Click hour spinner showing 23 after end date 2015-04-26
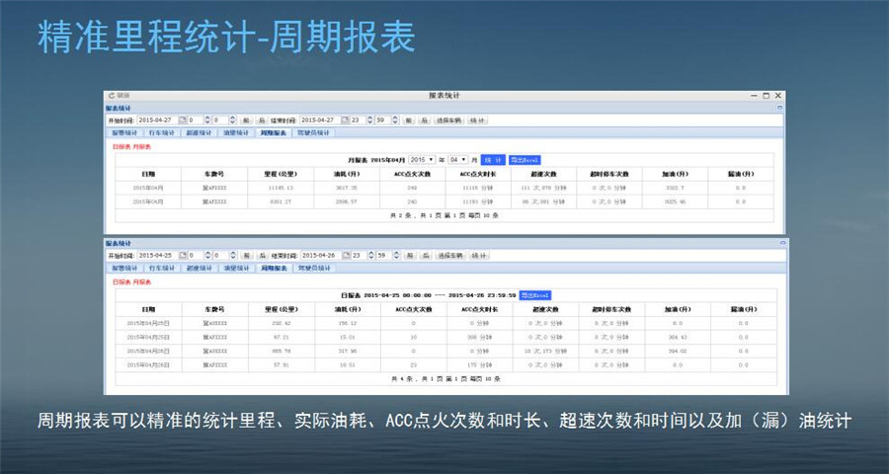Screen dimensions: 889x474 [358, 256]
